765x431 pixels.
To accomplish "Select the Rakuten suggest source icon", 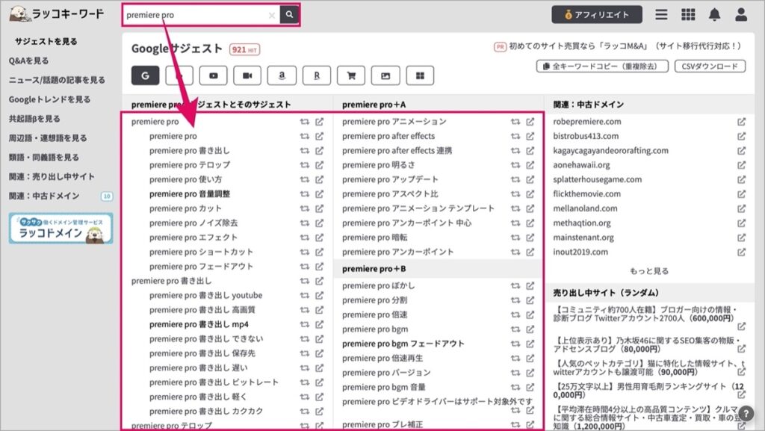I will pyautogui.click(x=317, y=75).
